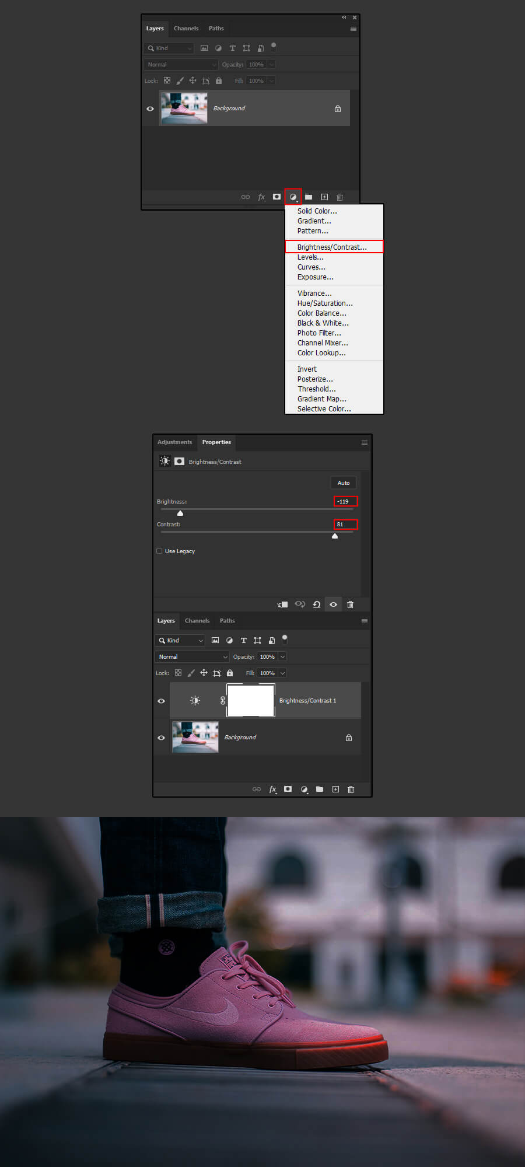
Task: Lock image pixels brush icon in top Layers panel
Action: pos(180,81)
